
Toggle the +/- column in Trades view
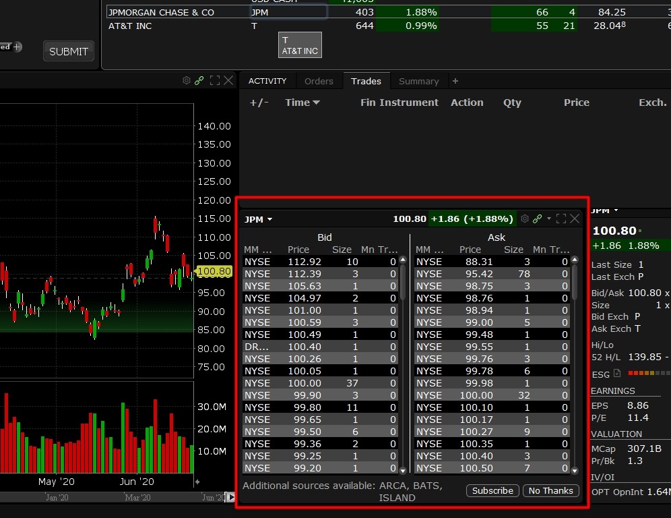pos(259,103)
